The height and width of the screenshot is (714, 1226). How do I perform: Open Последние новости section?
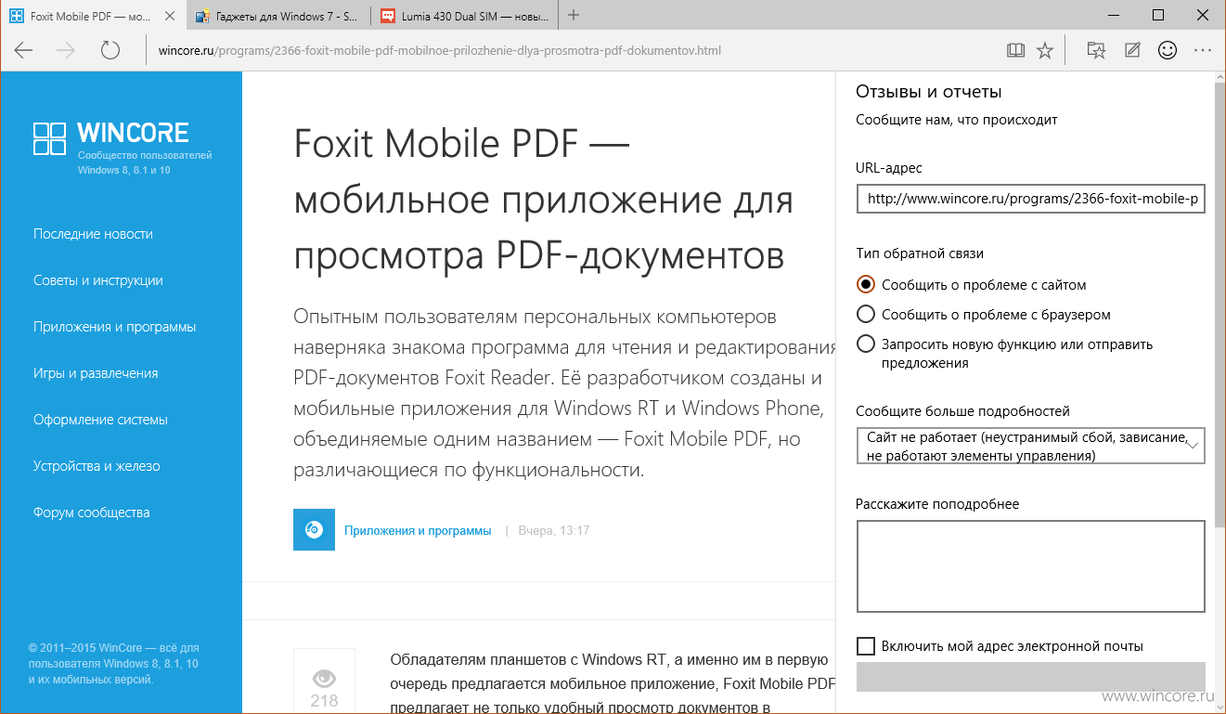click(x=93, y=234)
